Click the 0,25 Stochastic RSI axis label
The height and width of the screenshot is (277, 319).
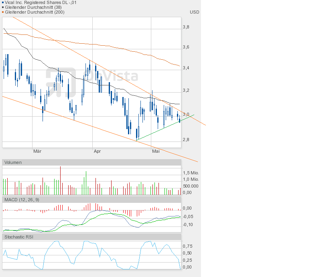(187, 260)
